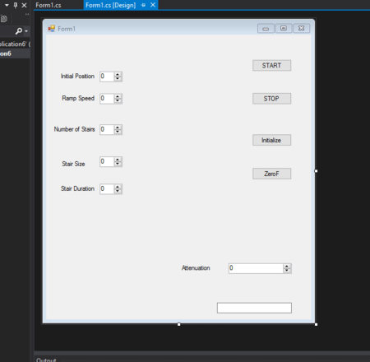The height and width of the screenshot is (362, 370).
Task: Select the Form1.cs [Design] tab
Action: pos(111,5)
